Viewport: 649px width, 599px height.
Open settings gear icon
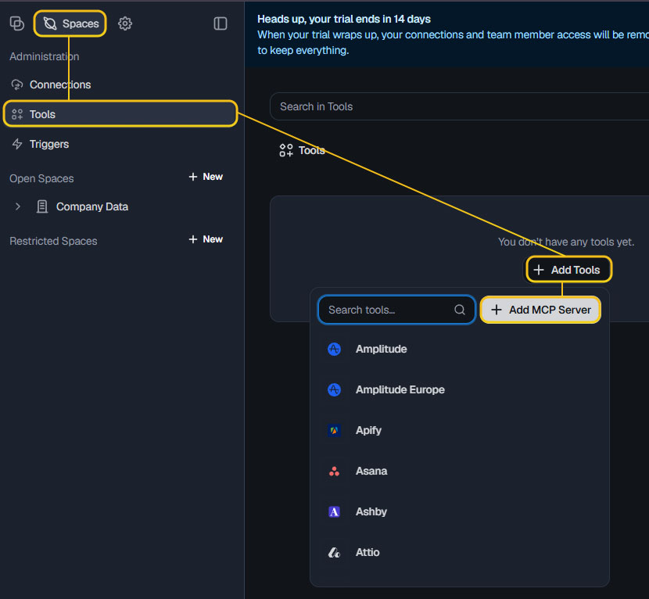click(125, 23)
